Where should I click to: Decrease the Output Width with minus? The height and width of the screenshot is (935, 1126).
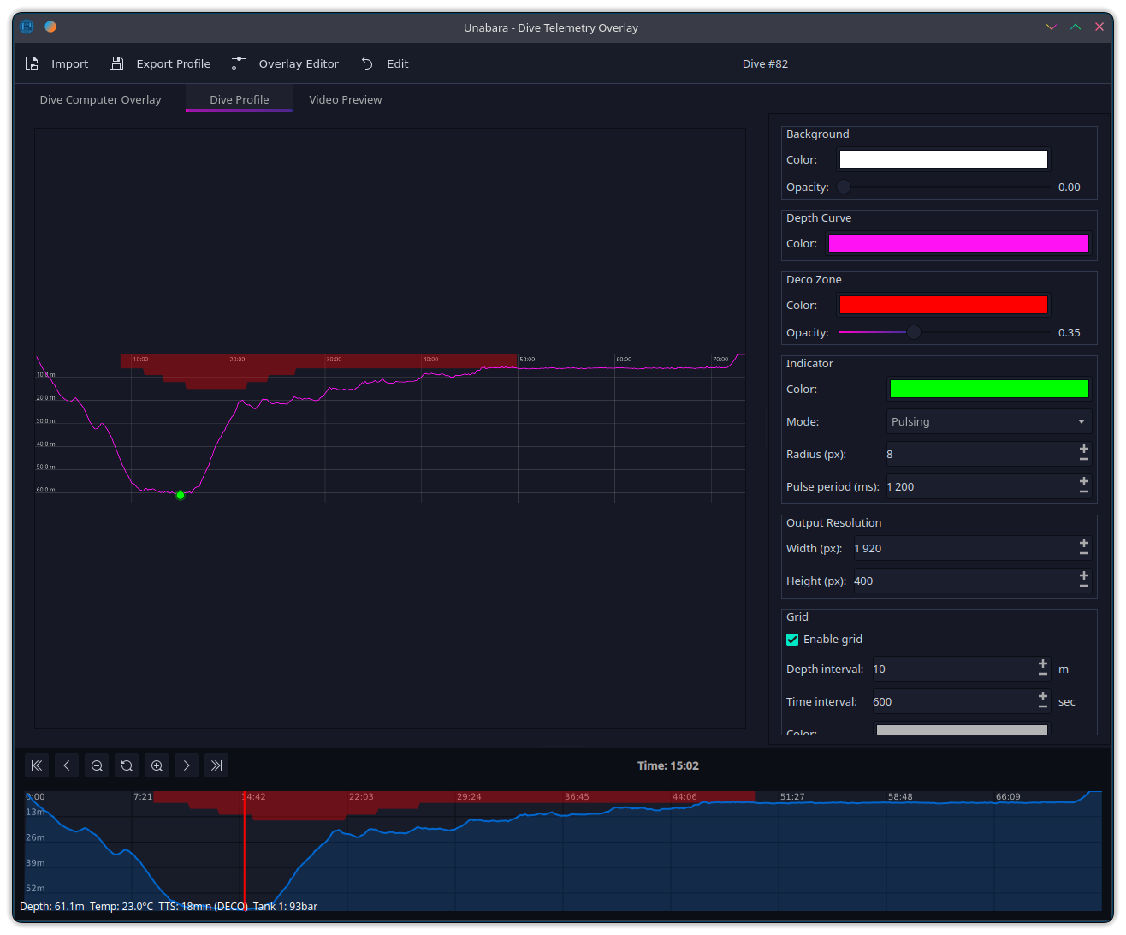point(1084,554)
